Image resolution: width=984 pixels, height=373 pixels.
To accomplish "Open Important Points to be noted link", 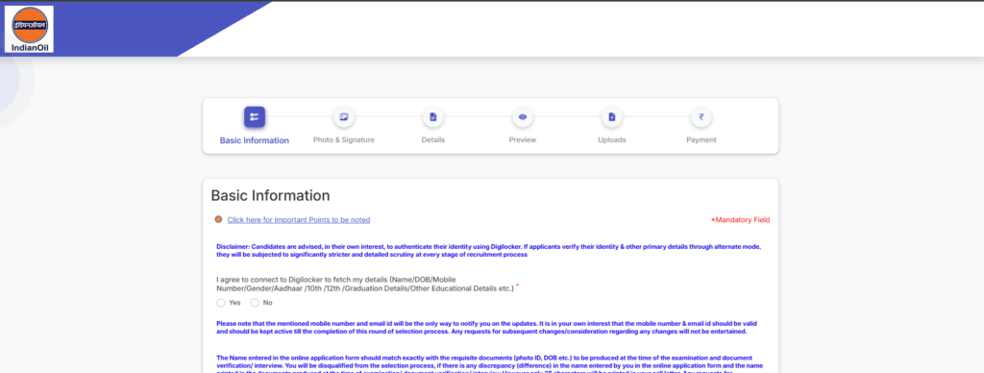I will [299, 220].
